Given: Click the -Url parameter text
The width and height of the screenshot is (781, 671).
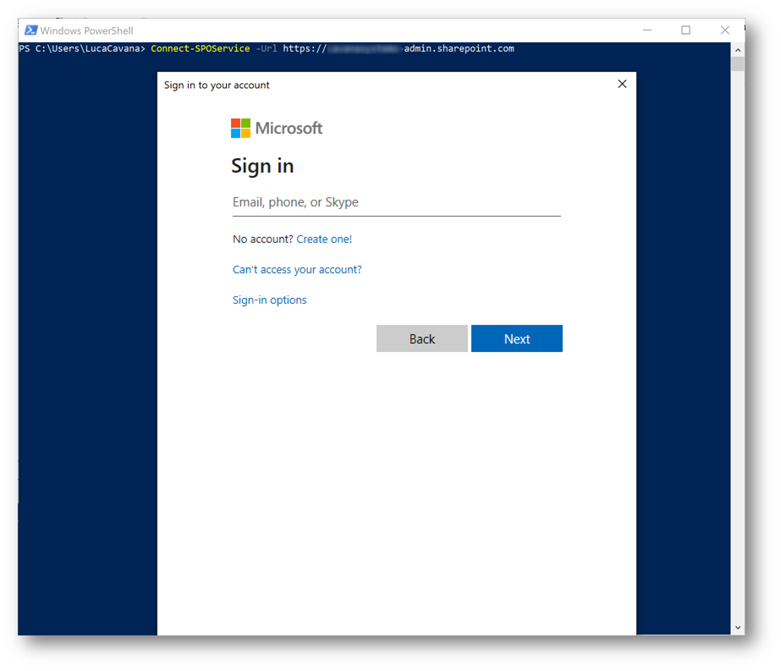Looking at the screenshot, I should click(267, 48).
